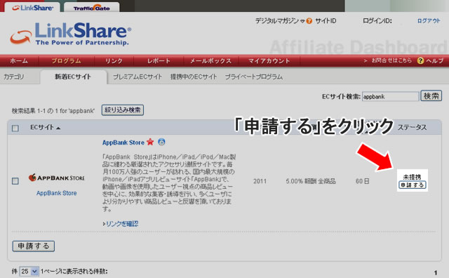Tick the select-all checkbox in the table header
Image resolution: width=449 pixels, height=278 pixels.
pos(15,128)
